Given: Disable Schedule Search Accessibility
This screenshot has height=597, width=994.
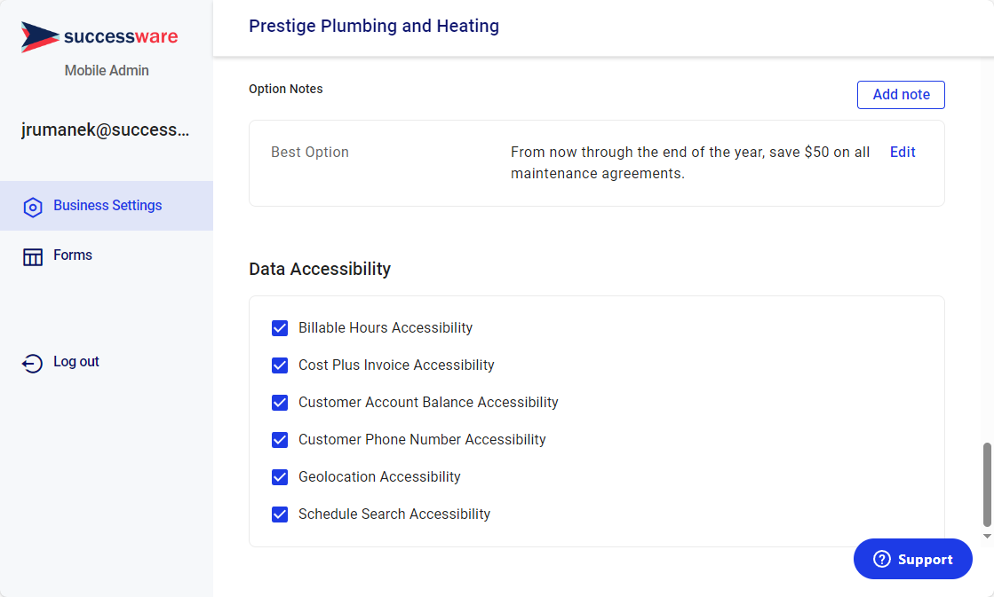Looking at the screenshot, I should click(x=280, y=515).
